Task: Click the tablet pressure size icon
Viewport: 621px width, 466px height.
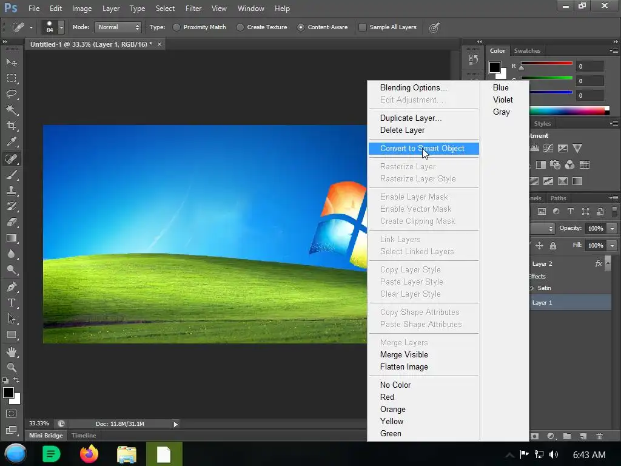Action: coord(434,27)
